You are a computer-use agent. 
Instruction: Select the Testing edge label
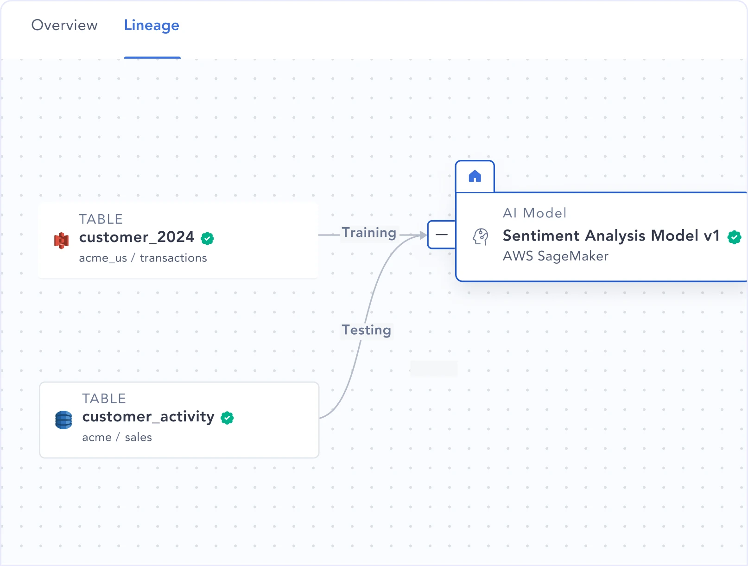(x=366, y=330)
